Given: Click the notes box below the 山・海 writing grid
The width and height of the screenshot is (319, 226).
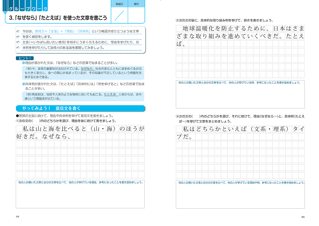Looking at the screenshot, I should [80, 194].
